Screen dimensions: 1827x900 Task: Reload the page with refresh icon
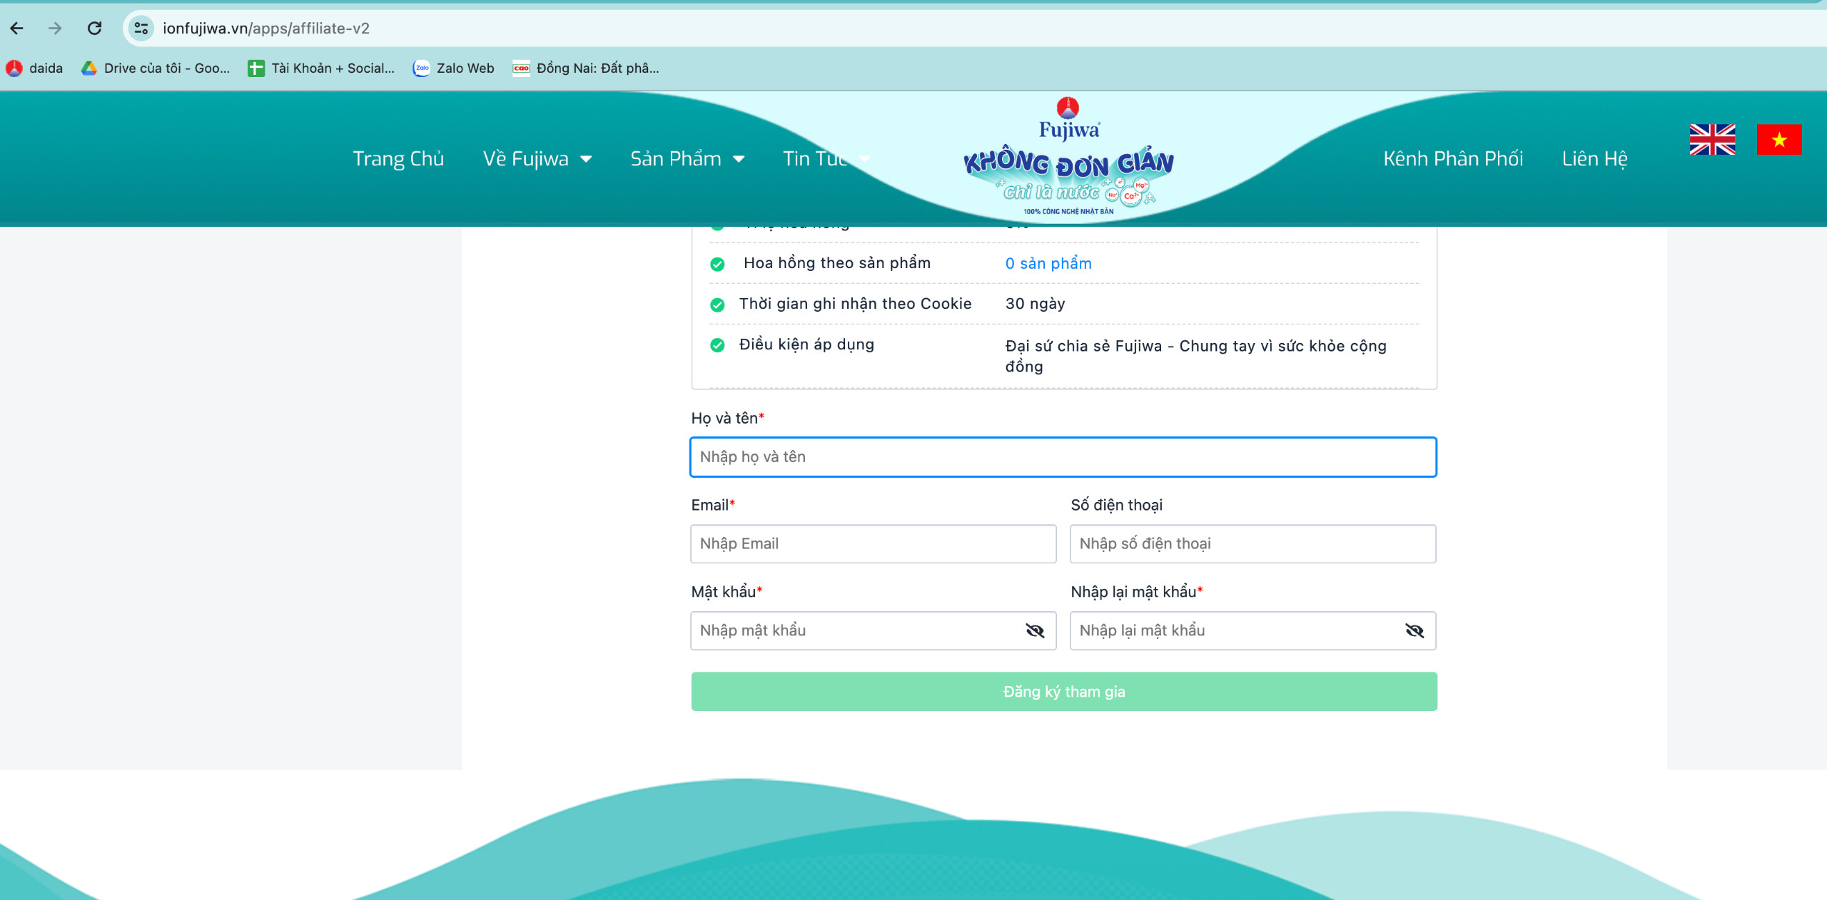pyautogui.click(x=94, y=29)
